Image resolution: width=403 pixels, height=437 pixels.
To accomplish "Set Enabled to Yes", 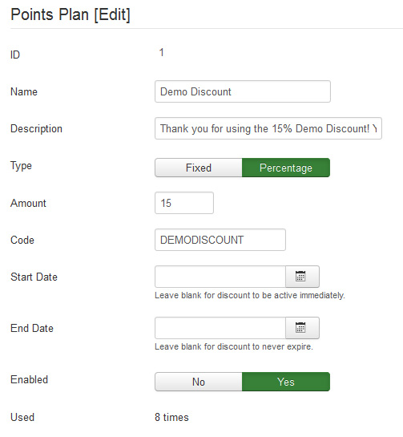I will coord(286,382).
